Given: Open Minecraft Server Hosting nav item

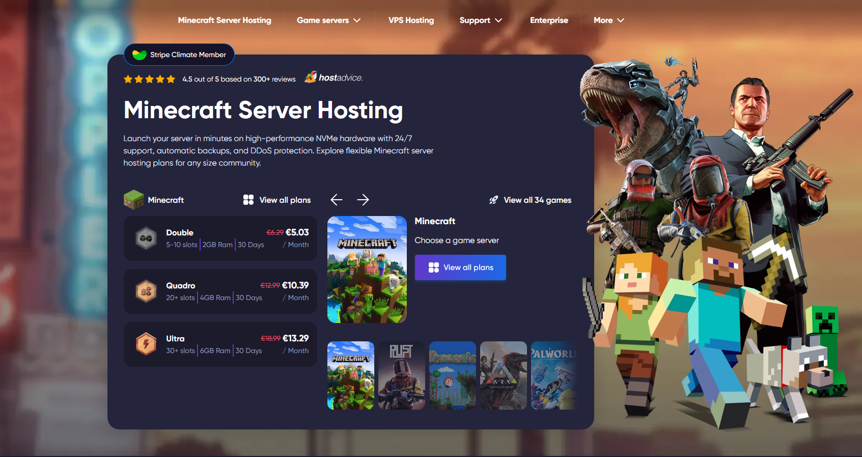Looking at the screenshot, I should [x=225, y=20].
